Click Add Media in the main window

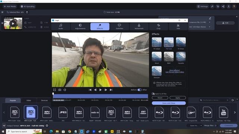[10, 7]
